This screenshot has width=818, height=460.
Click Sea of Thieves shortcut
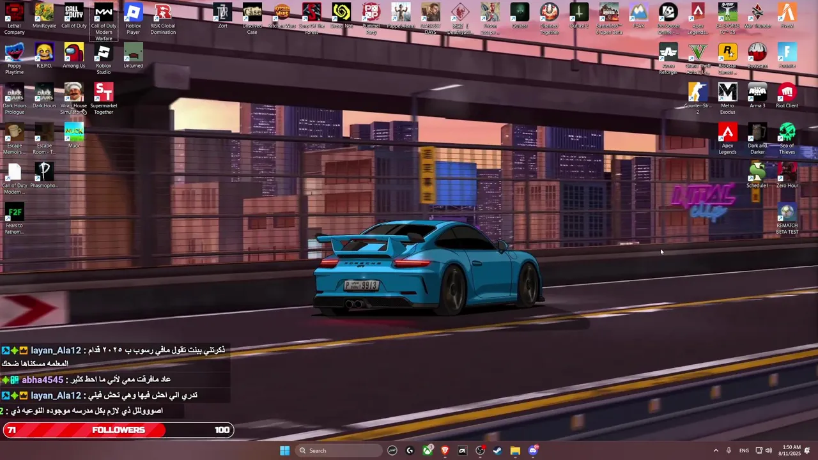(787, 139)
